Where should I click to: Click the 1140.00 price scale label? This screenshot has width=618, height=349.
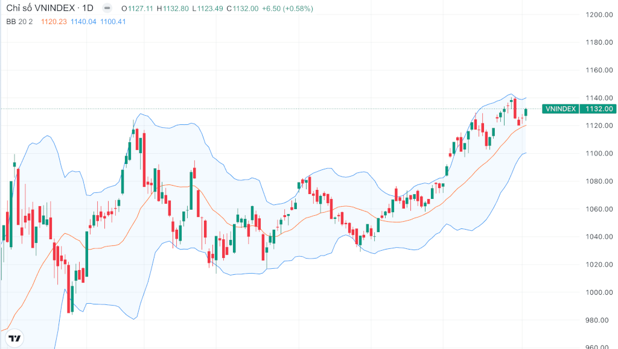[x=599, y=98]
